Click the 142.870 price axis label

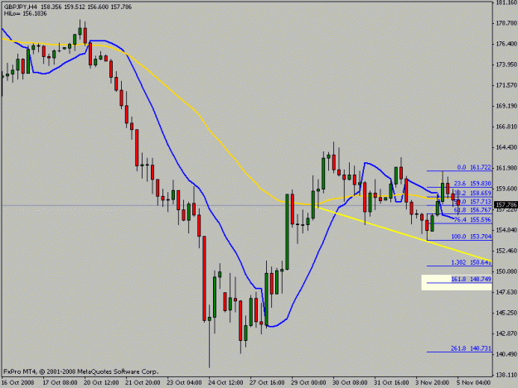506,333
